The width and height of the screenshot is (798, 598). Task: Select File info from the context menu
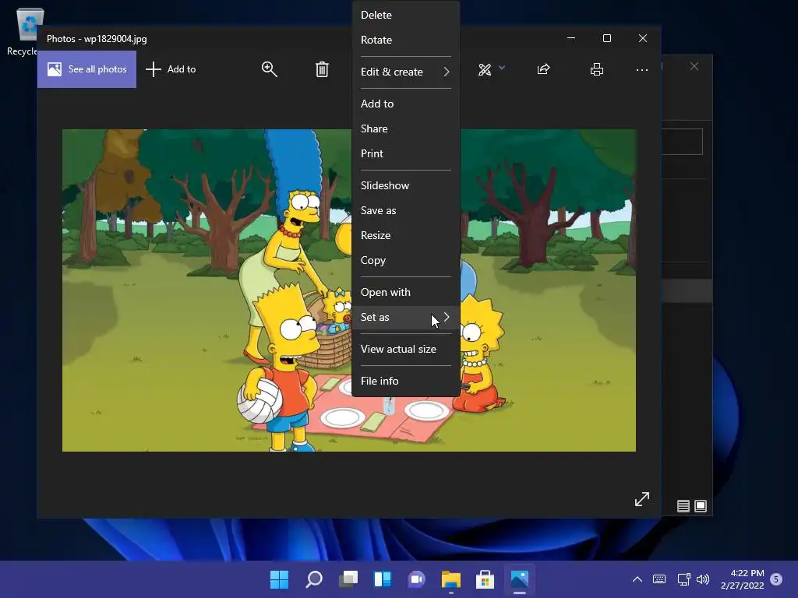405,381
